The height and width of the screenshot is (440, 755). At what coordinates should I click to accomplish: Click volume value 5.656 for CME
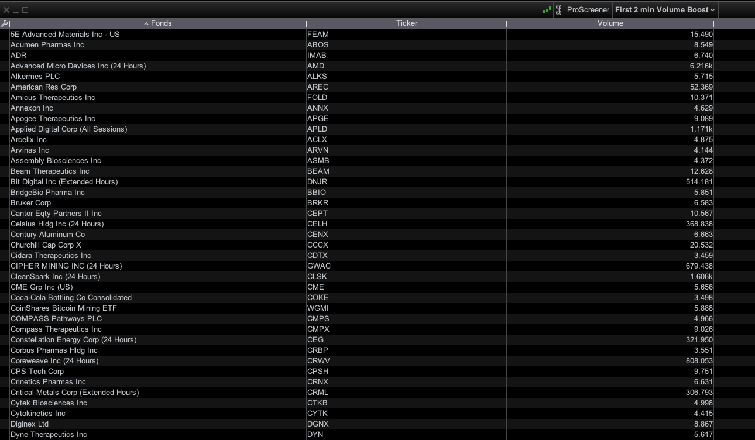pyautogui.click(x=703, y=287)
